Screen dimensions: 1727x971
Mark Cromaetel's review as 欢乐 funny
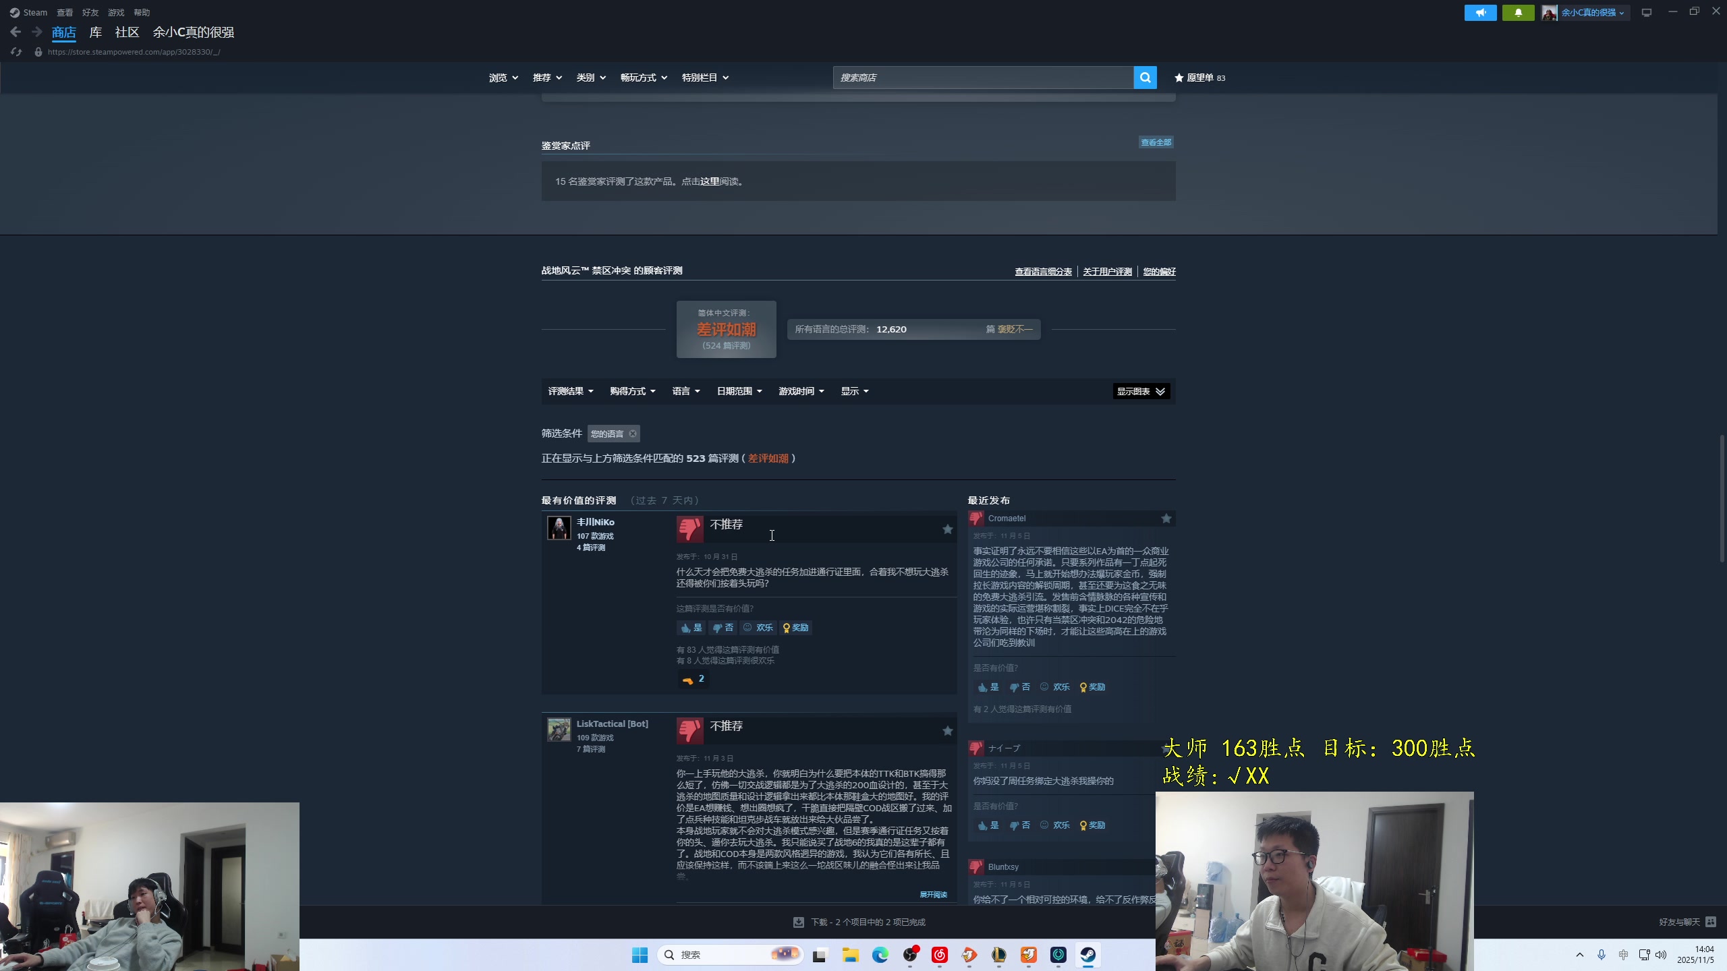click(x=1055, y=687)
